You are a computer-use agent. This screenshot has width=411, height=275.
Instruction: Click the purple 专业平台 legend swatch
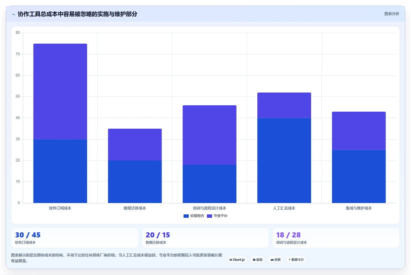click(209, 216)
